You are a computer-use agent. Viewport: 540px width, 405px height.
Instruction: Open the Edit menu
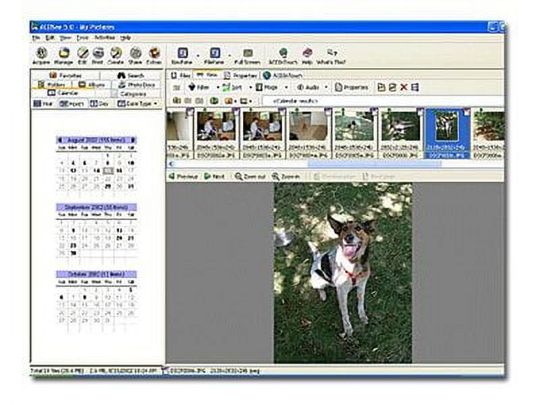[x=48, y=38]
